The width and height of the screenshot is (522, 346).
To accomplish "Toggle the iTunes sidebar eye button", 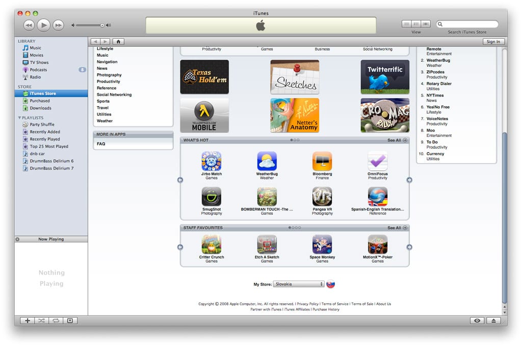I will tap(477, 321).
